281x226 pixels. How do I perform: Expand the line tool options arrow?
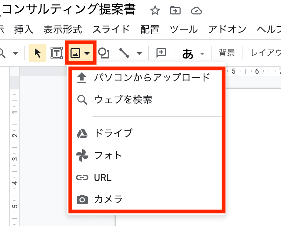click(139, 53)
